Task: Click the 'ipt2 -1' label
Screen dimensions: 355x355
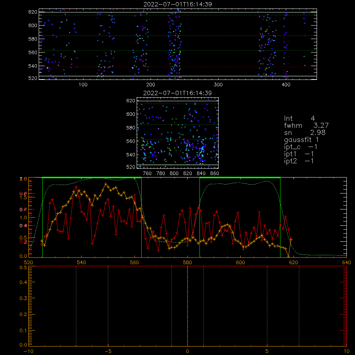Action: tap(299, 161)
